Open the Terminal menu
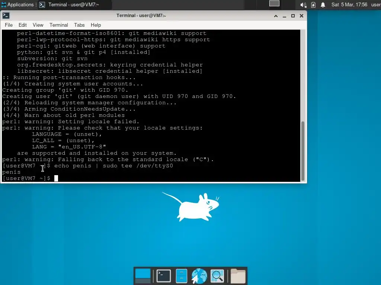The width and height of the screenshot is (381, 285). pos(58,25)
